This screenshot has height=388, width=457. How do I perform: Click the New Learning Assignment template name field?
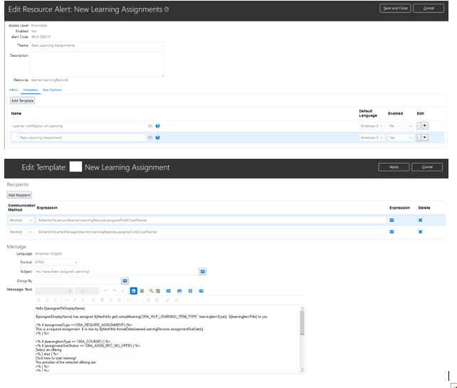point(78,137)
